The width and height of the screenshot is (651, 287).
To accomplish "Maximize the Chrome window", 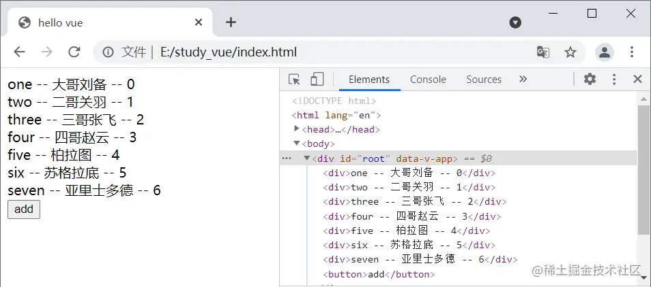I will [592, 14].
